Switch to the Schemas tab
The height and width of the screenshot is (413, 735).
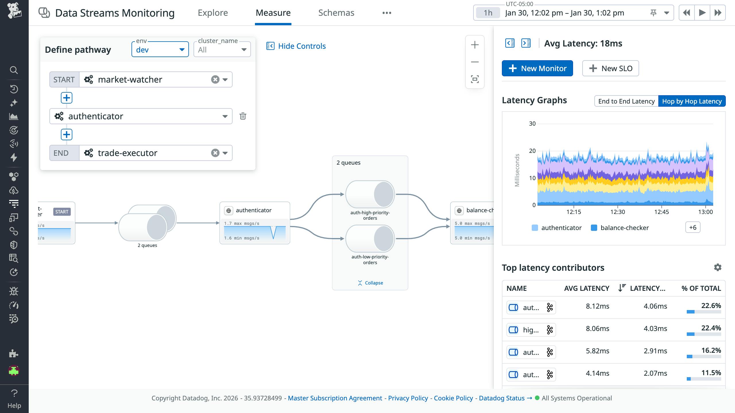click(336, 13)
